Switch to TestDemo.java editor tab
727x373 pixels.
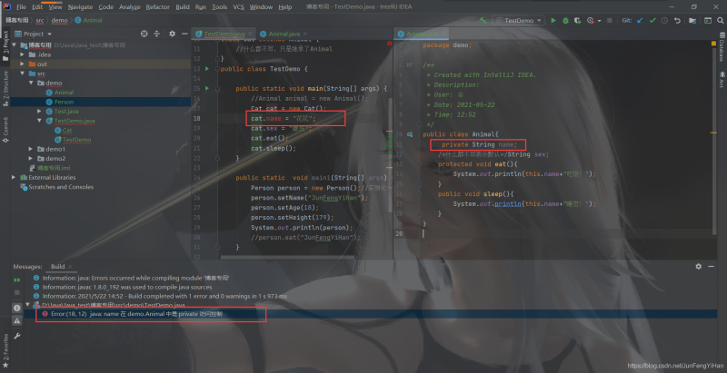click(224, 34)
